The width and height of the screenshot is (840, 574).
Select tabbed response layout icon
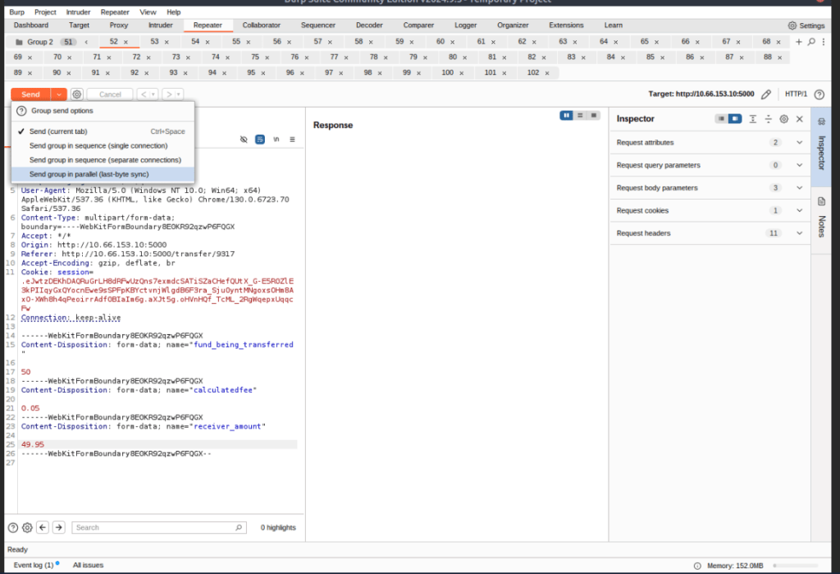click(594, 115)
